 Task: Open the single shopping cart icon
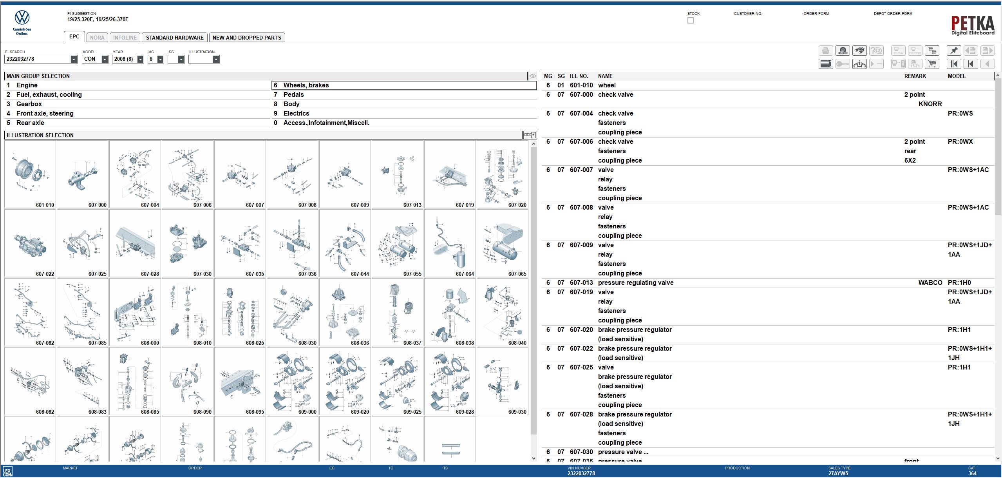[x=932, y=64]
